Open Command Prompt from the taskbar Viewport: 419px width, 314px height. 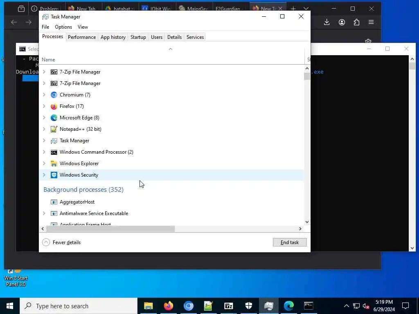pyautogui.click(x=309, y=306)
